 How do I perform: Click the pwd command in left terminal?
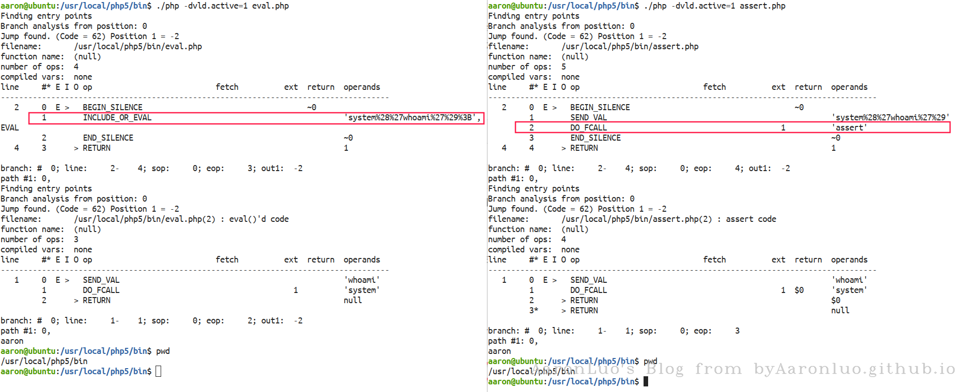coord(163,351)
